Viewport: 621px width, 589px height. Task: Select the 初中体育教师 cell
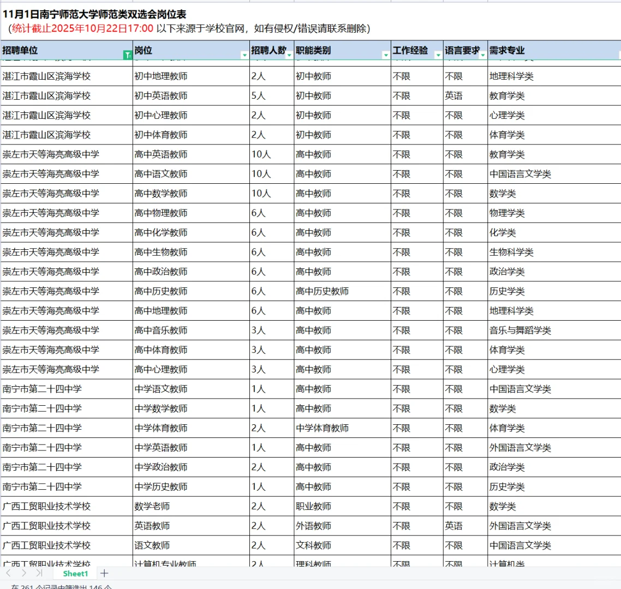click(191, 135)
